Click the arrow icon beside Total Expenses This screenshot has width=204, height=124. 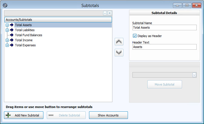click(12, 45)
